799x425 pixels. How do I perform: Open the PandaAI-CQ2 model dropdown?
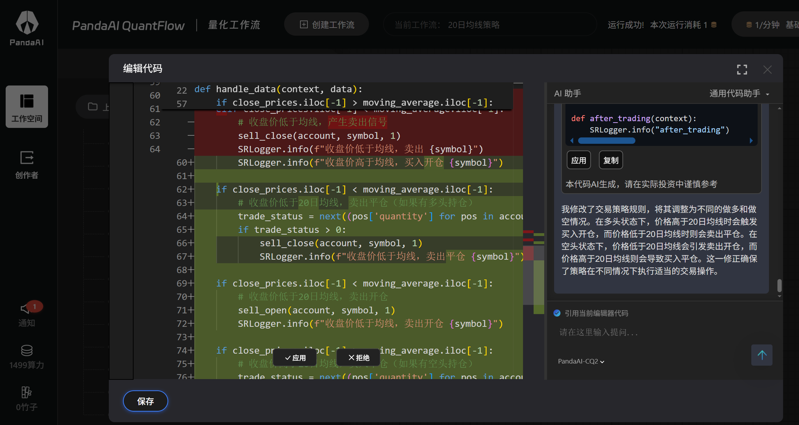(581, 361)
